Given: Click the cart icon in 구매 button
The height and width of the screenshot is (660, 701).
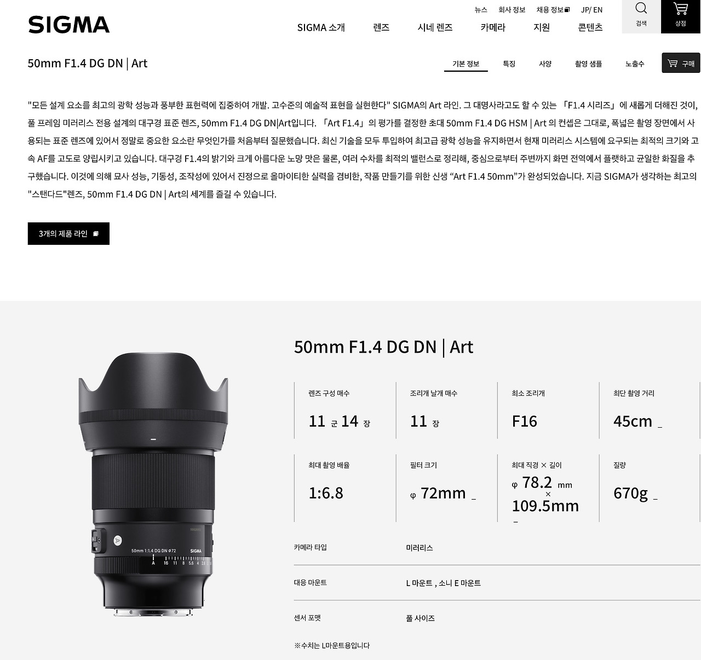Looking at the screenshot, I should click(673, 64).
